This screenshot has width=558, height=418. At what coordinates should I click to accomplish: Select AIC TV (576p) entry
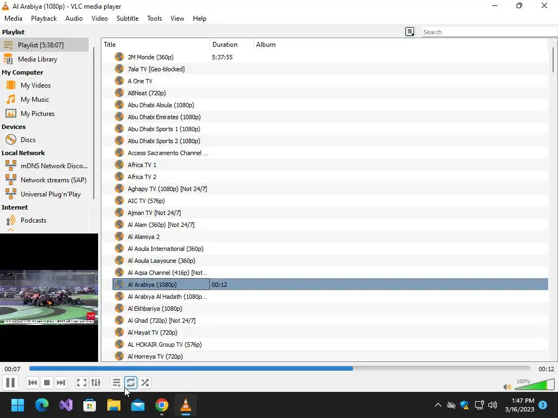coord(330,201)
